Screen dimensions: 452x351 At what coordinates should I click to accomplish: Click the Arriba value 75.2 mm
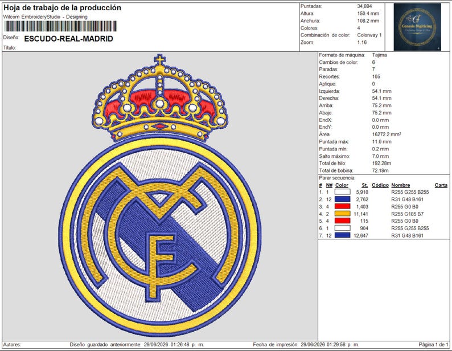(381, 105)
